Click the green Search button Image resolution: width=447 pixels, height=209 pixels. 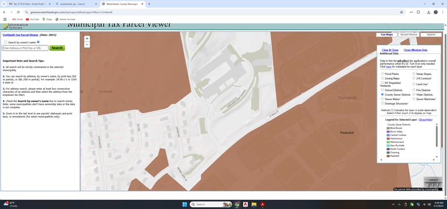click(x=57, y=48)
